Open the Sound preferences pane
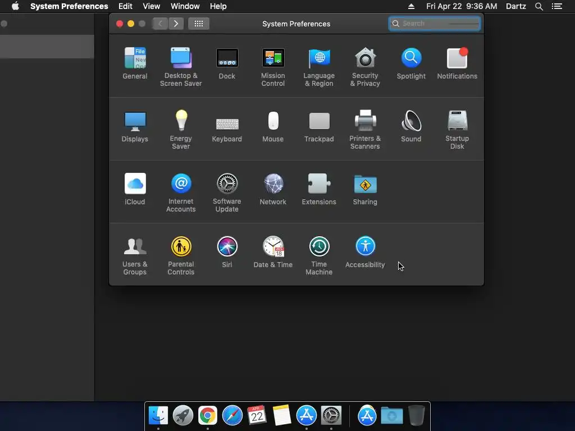The height and width of the screenshot is (431, 575). click(x=411, y=126)
